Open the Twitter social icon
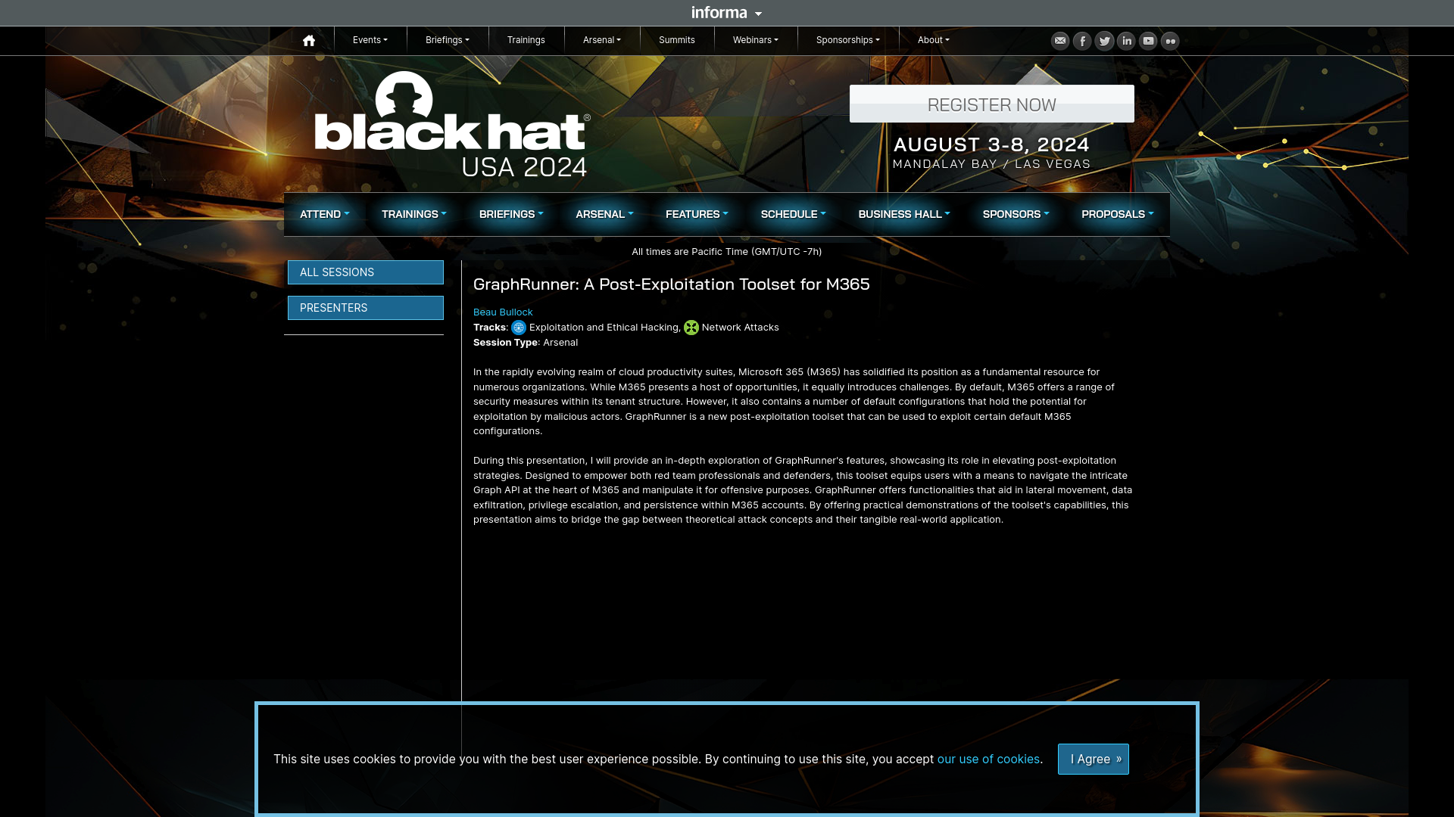The width and height of the screenshot is (1454, 817). point(1104,41)
